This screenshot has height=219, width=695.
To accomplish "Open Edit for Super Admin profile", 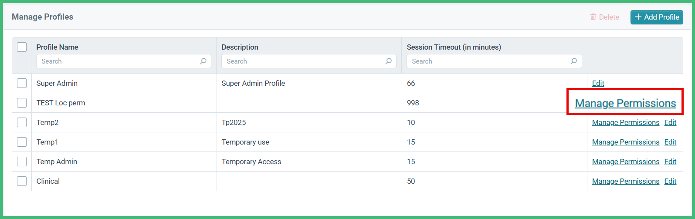I will [598, 83].
